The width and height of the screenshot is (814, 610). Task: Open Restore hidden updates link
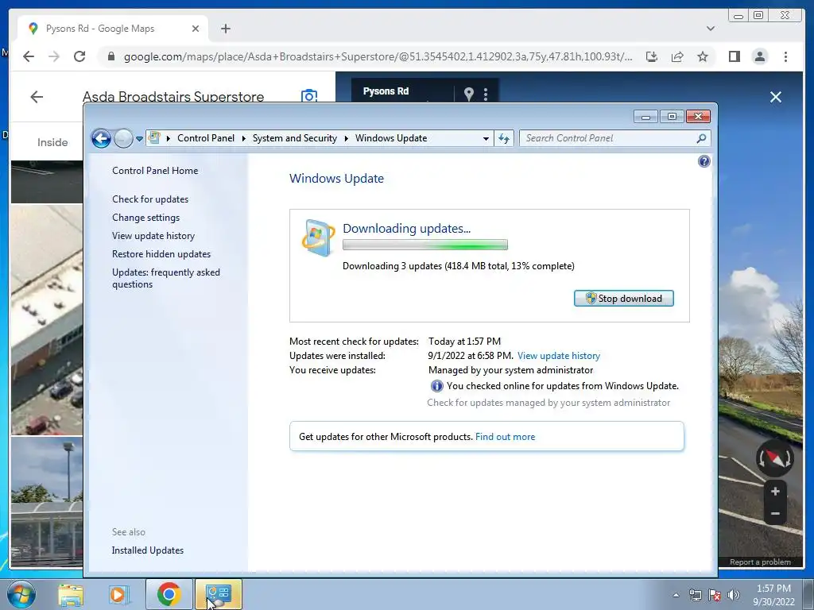[x=161, y=253]
